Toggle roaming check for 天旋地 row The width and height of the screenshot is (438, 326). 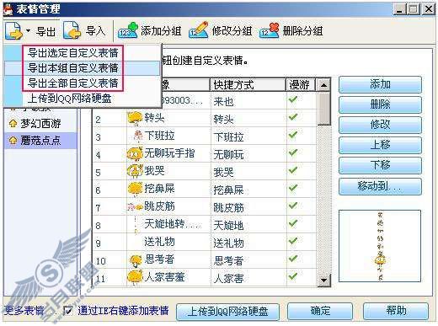coord(293,223)
